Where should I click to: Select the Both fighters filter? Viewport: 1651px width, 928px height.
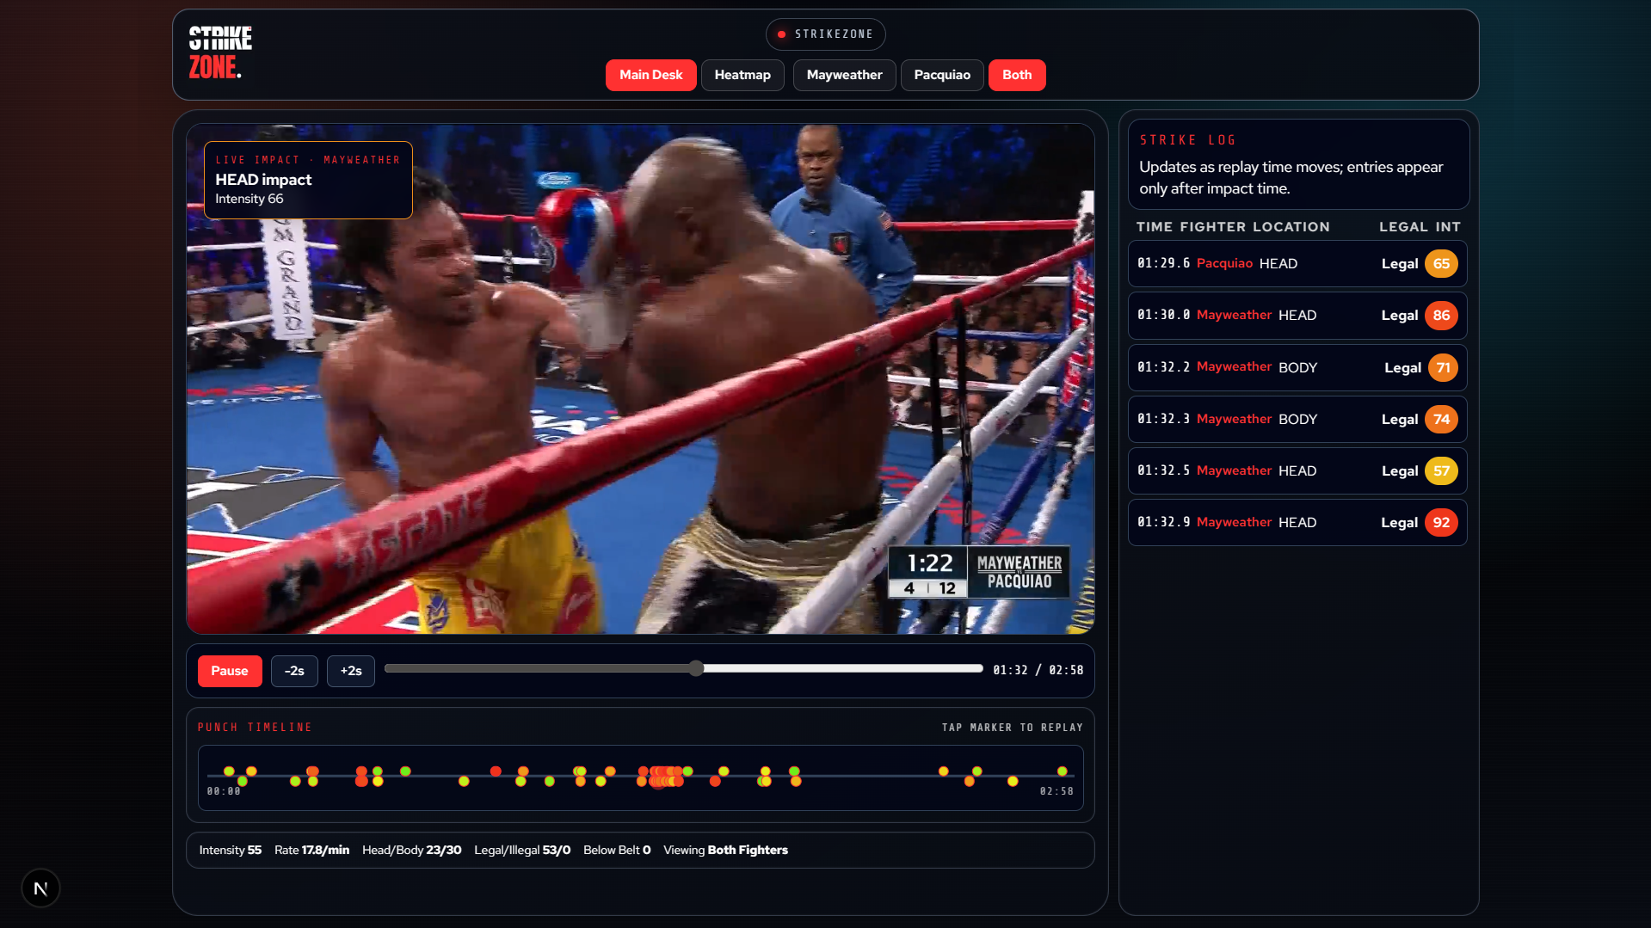(x=1017, y=75)
